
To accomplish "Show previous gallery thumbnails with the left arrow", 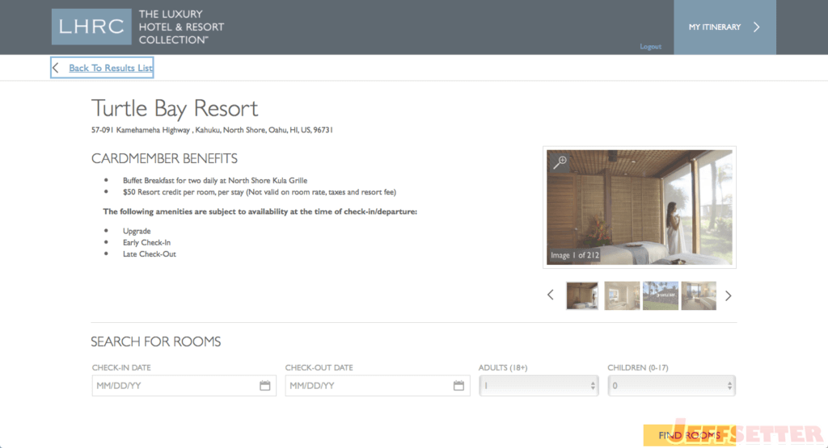I will coord(550,295).
